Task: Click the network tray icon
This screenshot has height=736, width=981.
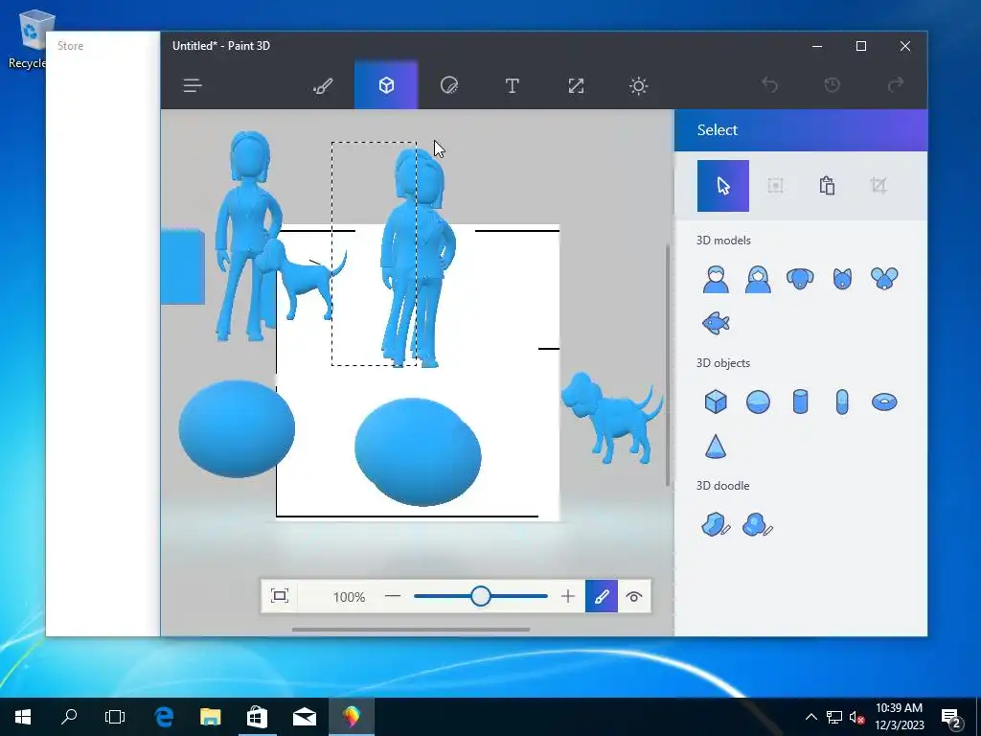Action: click(x=833, y=717)
